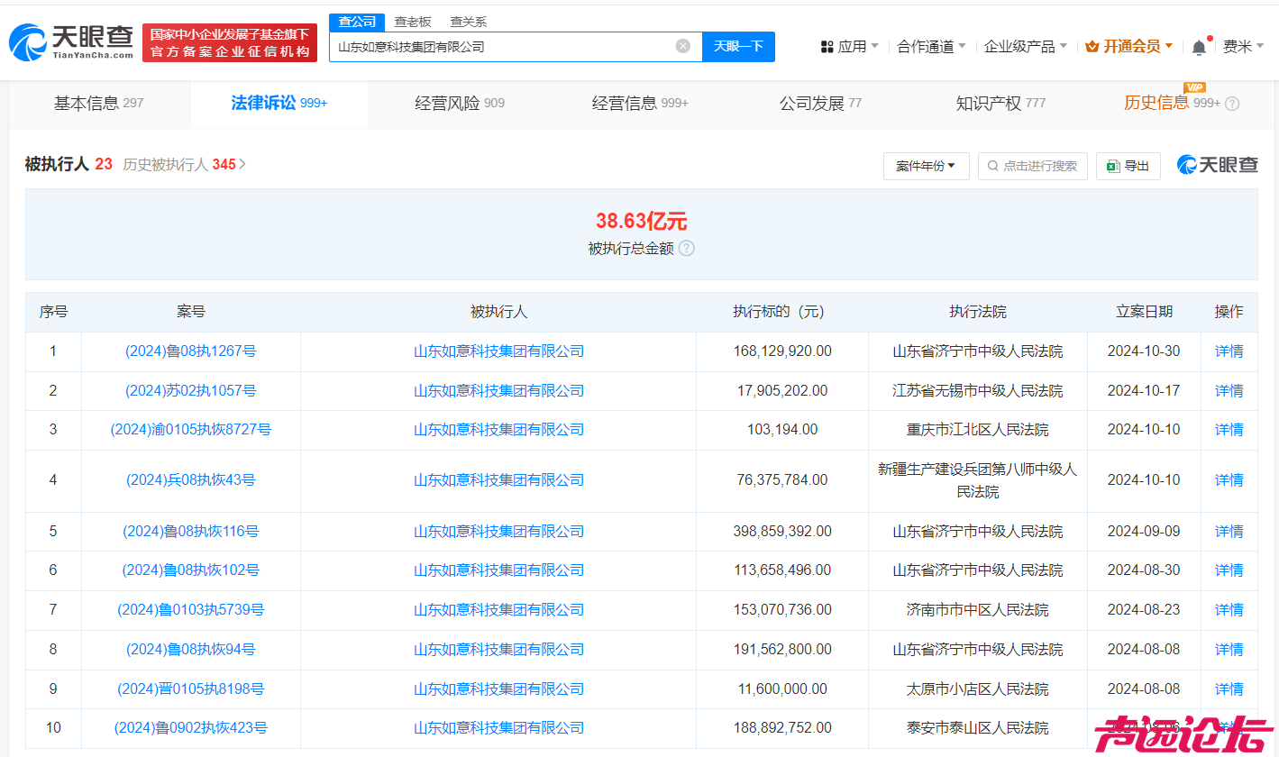
Task: Click the 开通会员 crown icon
Action: coord(1092,46)
